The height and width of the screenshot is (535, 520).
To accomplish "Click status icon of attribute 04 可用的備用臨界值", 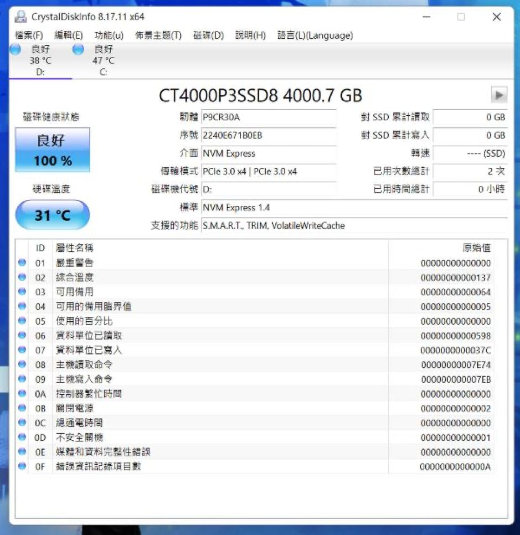I will tap(22, 306).
